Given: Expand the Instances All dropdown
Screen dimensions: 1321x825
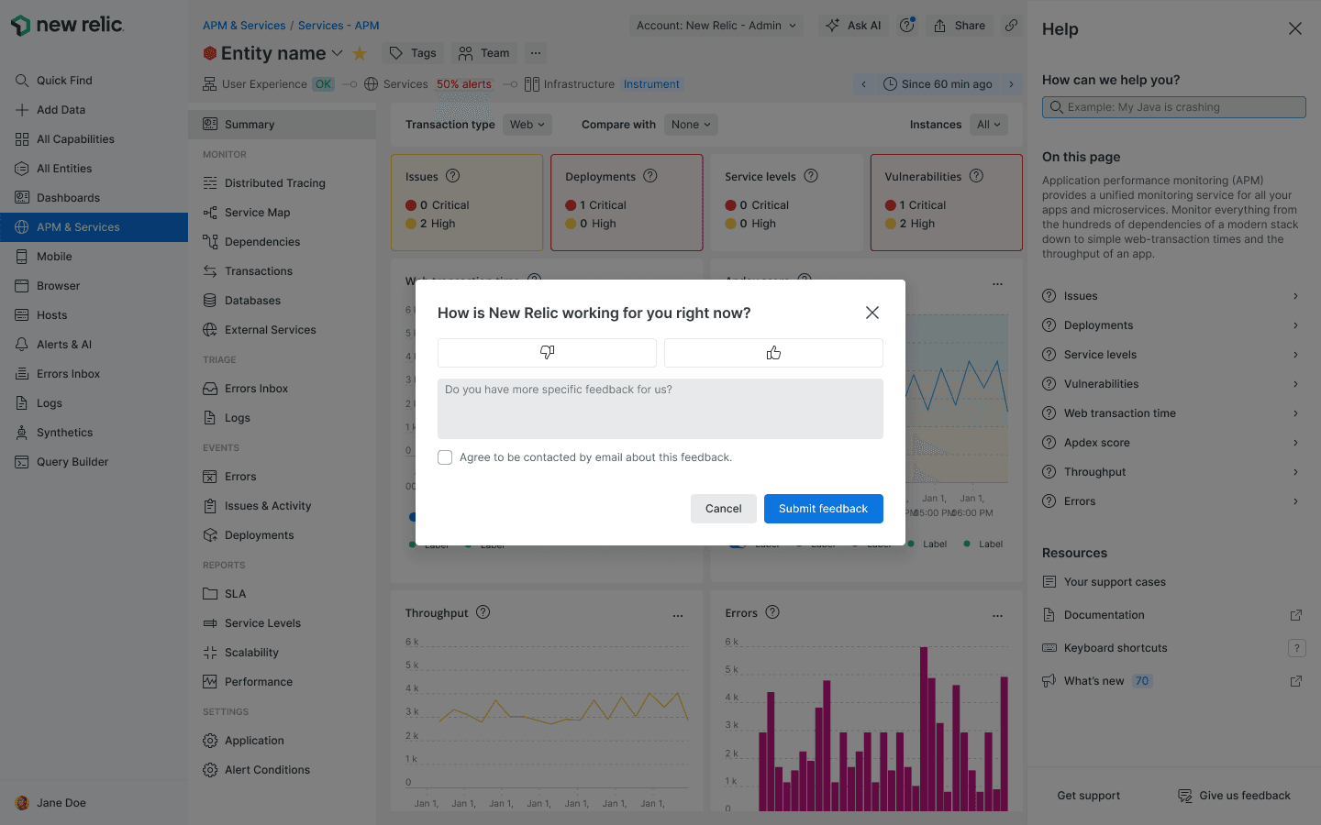Looking at the screenshot, I should (989, 124).
